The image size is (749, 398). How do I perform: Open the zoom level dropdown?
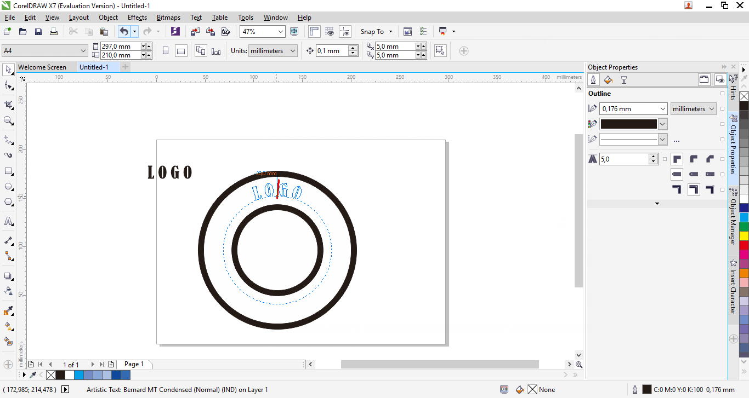click(x=281, y=32)
